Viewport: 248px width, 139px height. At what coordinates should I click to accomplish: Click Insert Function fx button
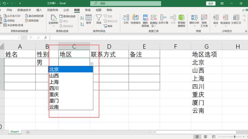[46, 37]
